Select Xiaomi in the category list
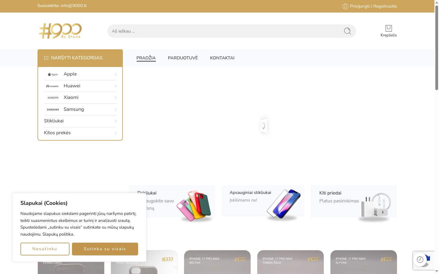 coord(71,97)
